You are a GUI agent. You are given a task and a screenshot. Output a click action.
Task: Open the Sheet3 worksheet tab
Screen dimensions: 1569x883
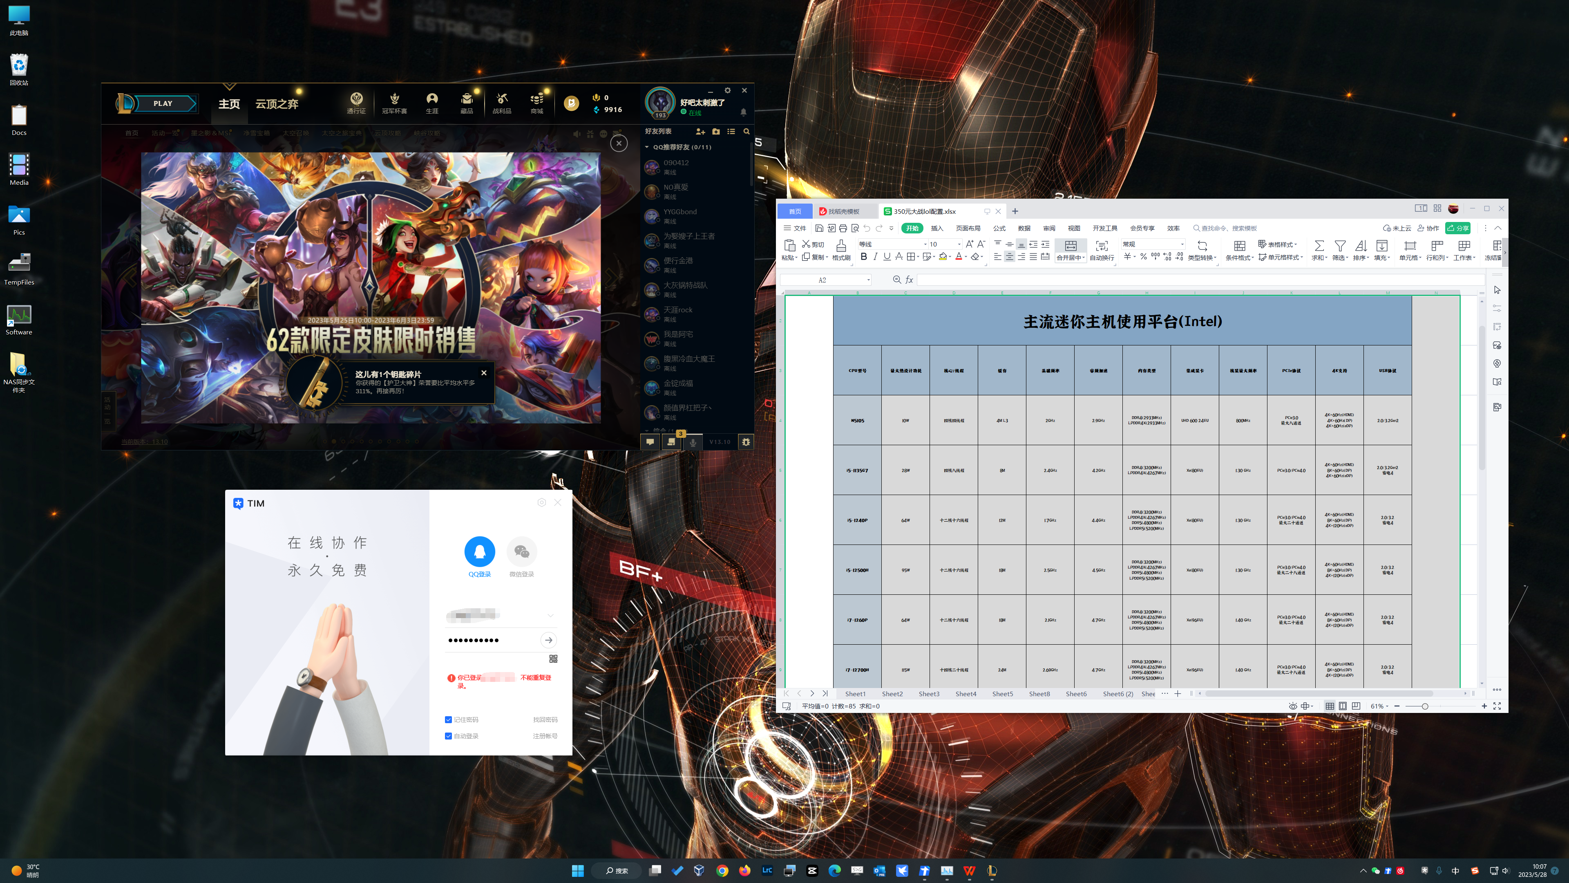click(x=928, y=693)
